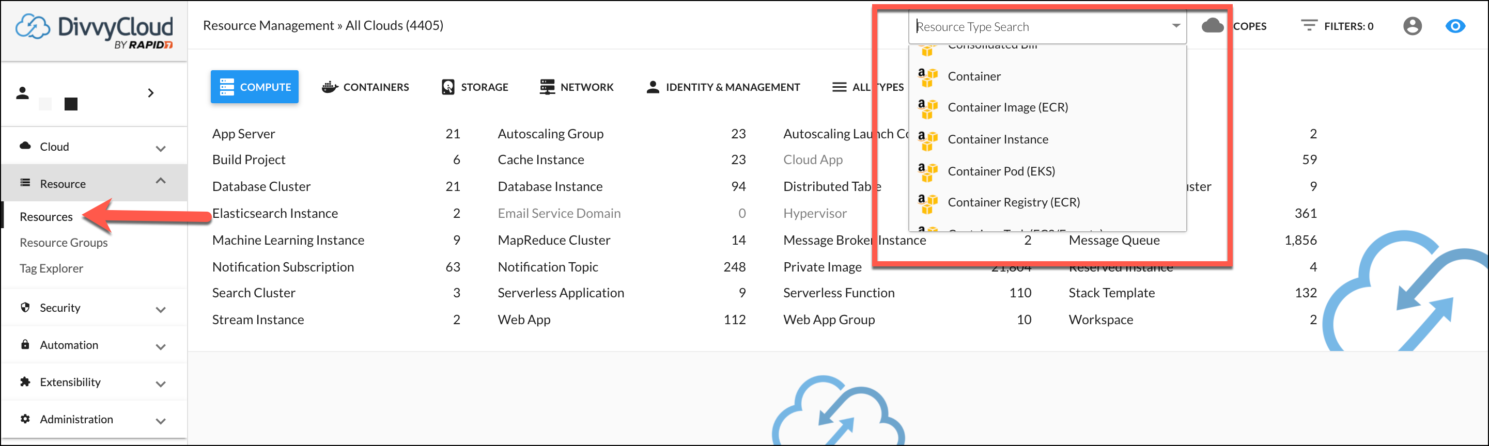This screenshot has height=446, width=1489.
Task: Click the Cloud sidebar cloud icon
Action: click(25, 146)
